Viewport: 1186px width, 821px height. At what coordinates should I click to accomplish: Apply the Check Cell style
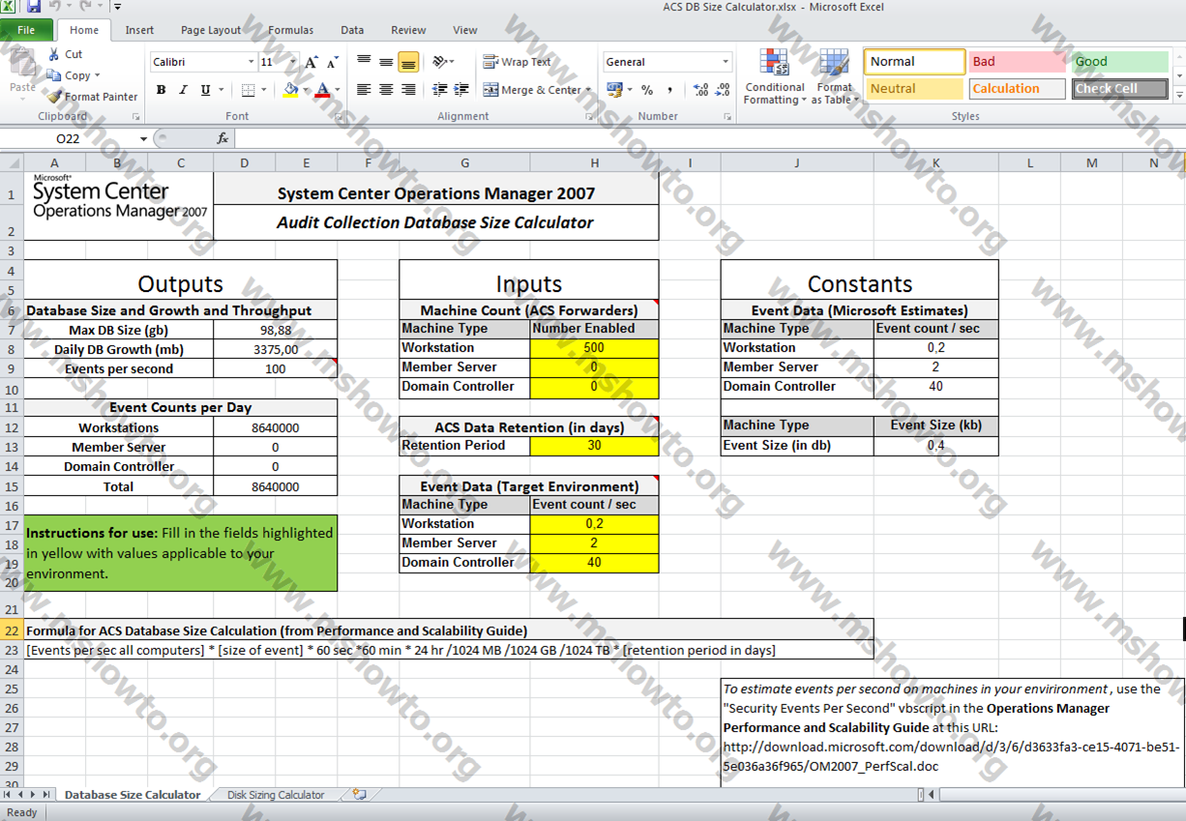(x=1120, y=89)
